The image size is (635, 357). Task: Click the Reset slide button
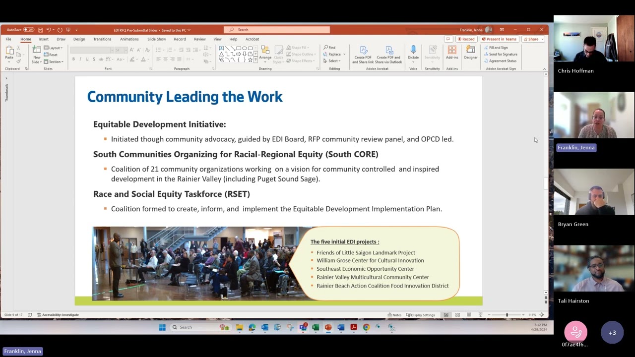51,55
